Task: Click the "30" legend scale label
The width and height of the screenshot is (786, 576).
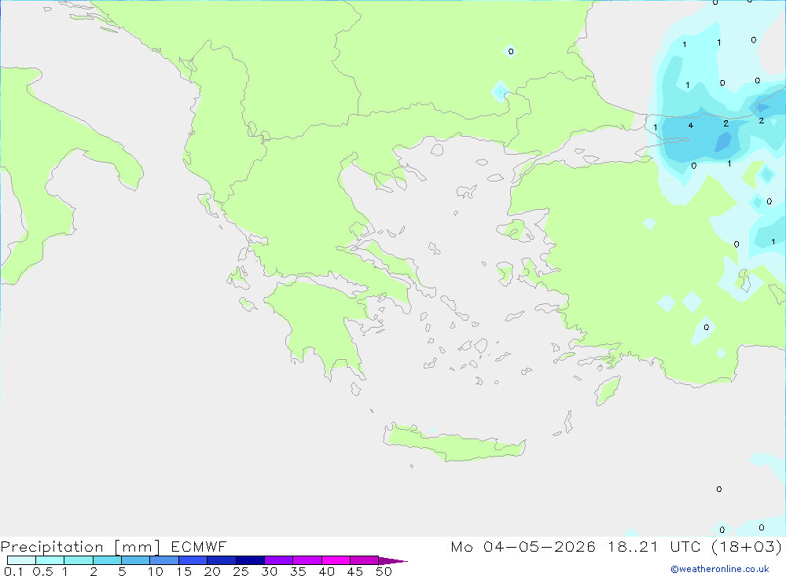Action: tap(270, 571)
